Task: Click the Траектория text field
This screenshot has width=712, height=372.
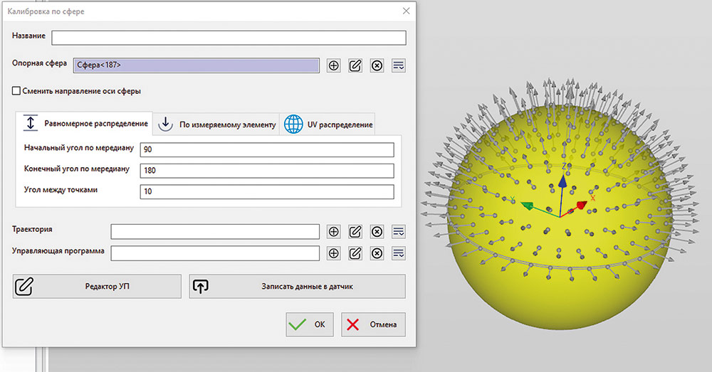Action: point(215,232)
